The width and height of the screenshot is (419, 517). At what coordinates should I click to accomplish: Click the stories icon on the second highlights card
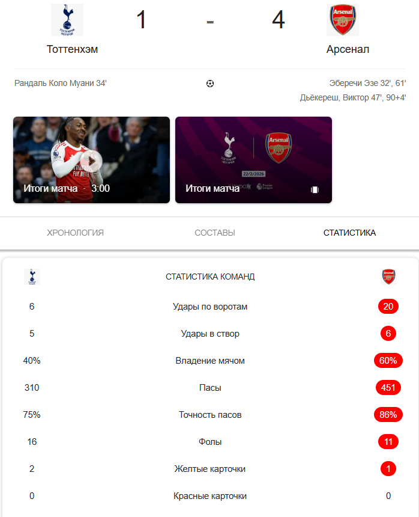(315, 189)
